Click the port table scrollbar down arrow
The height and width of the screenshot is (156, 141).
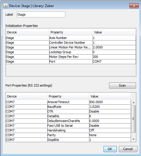point(134,139)
